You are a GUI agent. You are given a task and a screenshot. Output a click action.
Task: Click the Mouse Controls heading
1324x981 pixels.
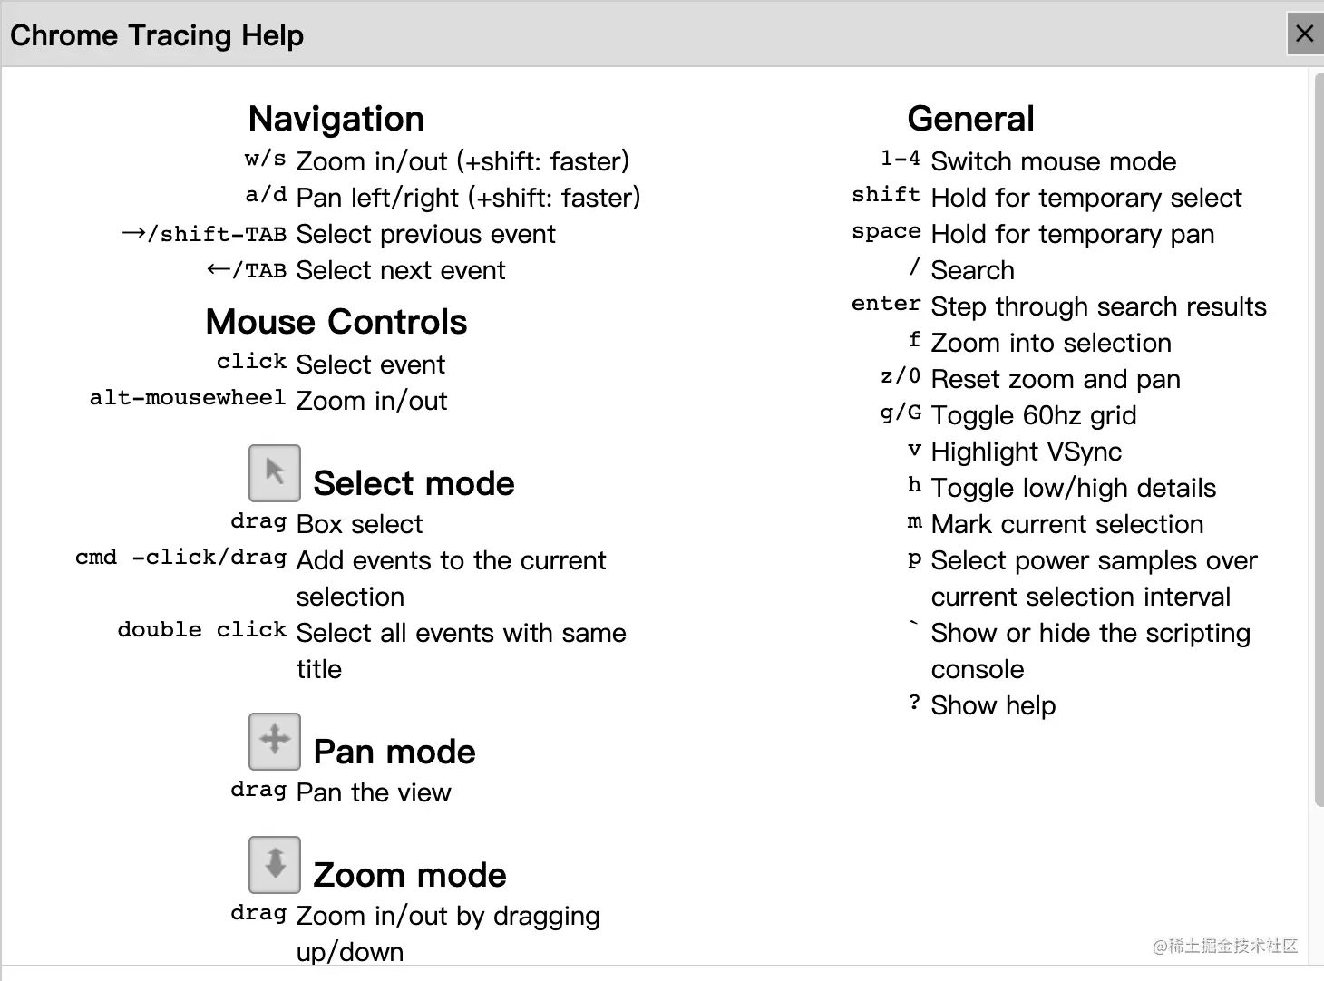pyautogui.click(x=336, y=322)
